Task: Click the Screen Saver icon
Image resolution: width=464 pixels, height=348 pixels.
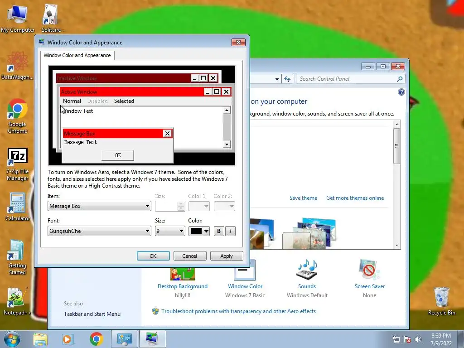Action: point(369,270)
